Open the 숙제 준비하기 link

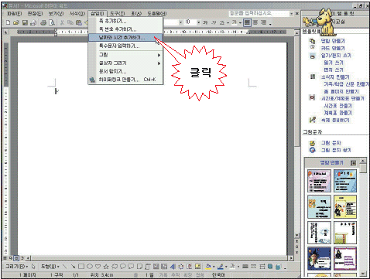pos(335,120)
